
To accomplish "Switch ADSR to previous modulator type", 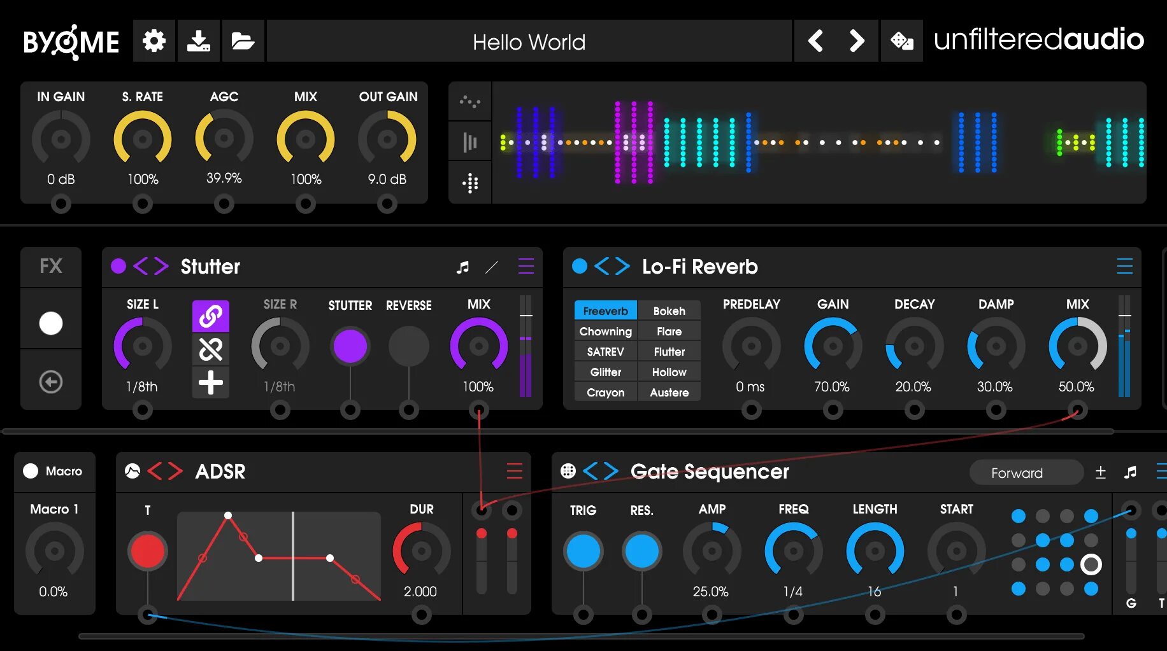I will tap(155, 471).
